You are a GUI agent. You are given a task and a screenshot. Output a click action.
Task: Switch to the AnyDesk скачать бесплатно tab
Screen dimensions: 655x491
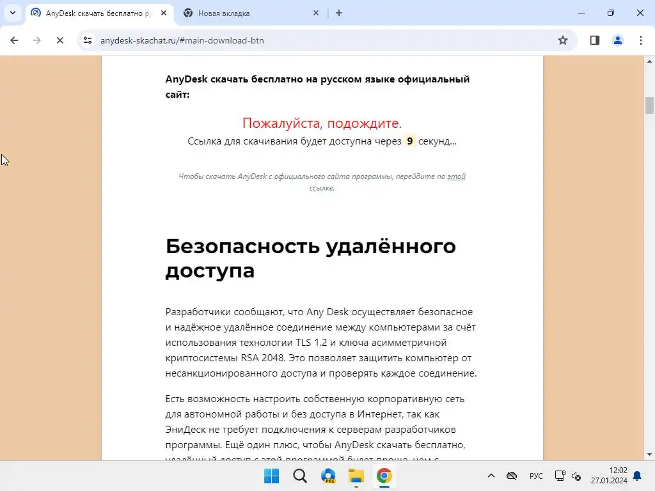pyautogui.click(x=100, y=13)
